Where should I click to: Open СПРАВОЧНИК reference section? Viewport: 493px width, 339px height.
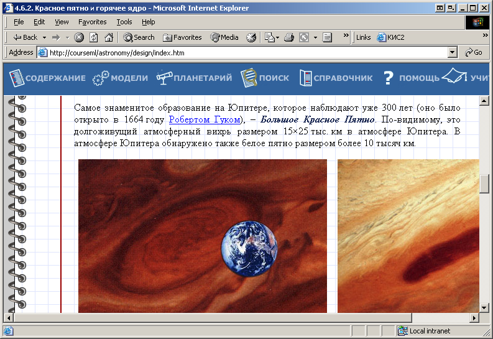pyautogui.click(x=336, y=78)
